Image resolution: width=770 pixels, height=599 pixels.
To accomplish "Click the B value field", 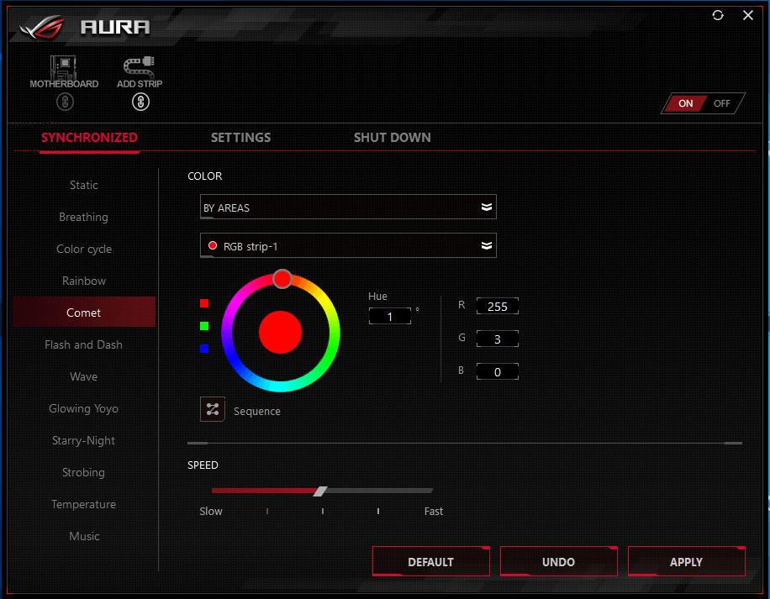I will click(x=498, y=372).
